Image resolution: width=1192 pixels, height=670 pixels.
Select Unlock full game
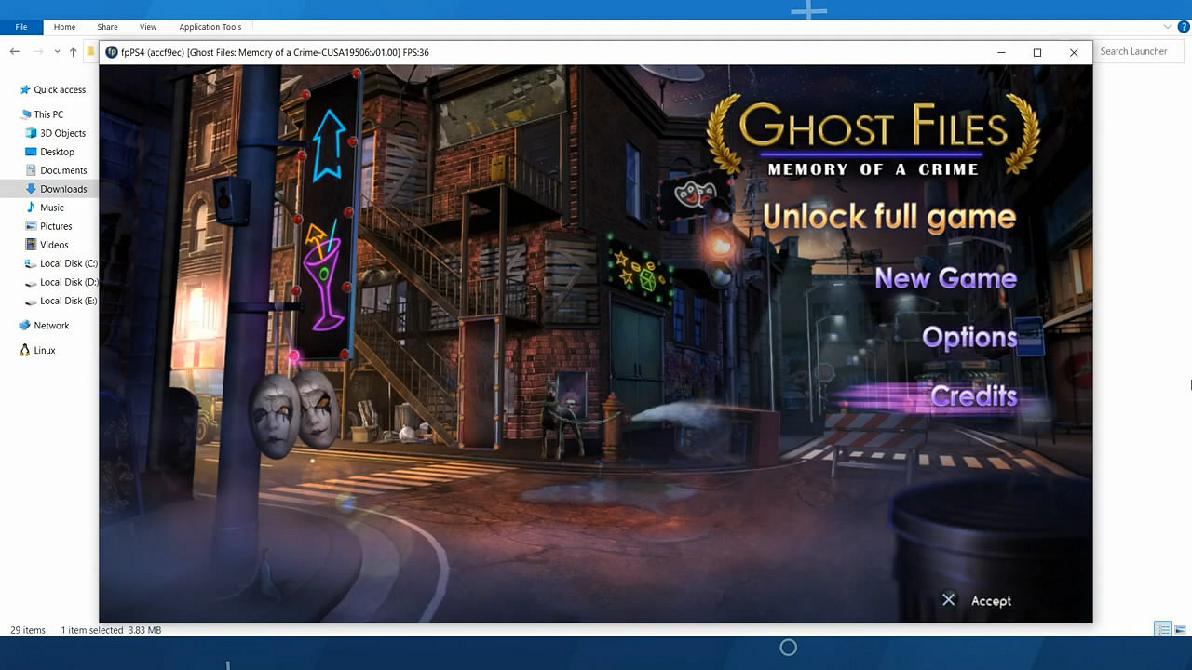point(888,217)
